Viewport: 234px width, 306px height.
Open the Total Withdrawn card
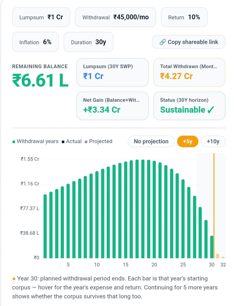189,72
